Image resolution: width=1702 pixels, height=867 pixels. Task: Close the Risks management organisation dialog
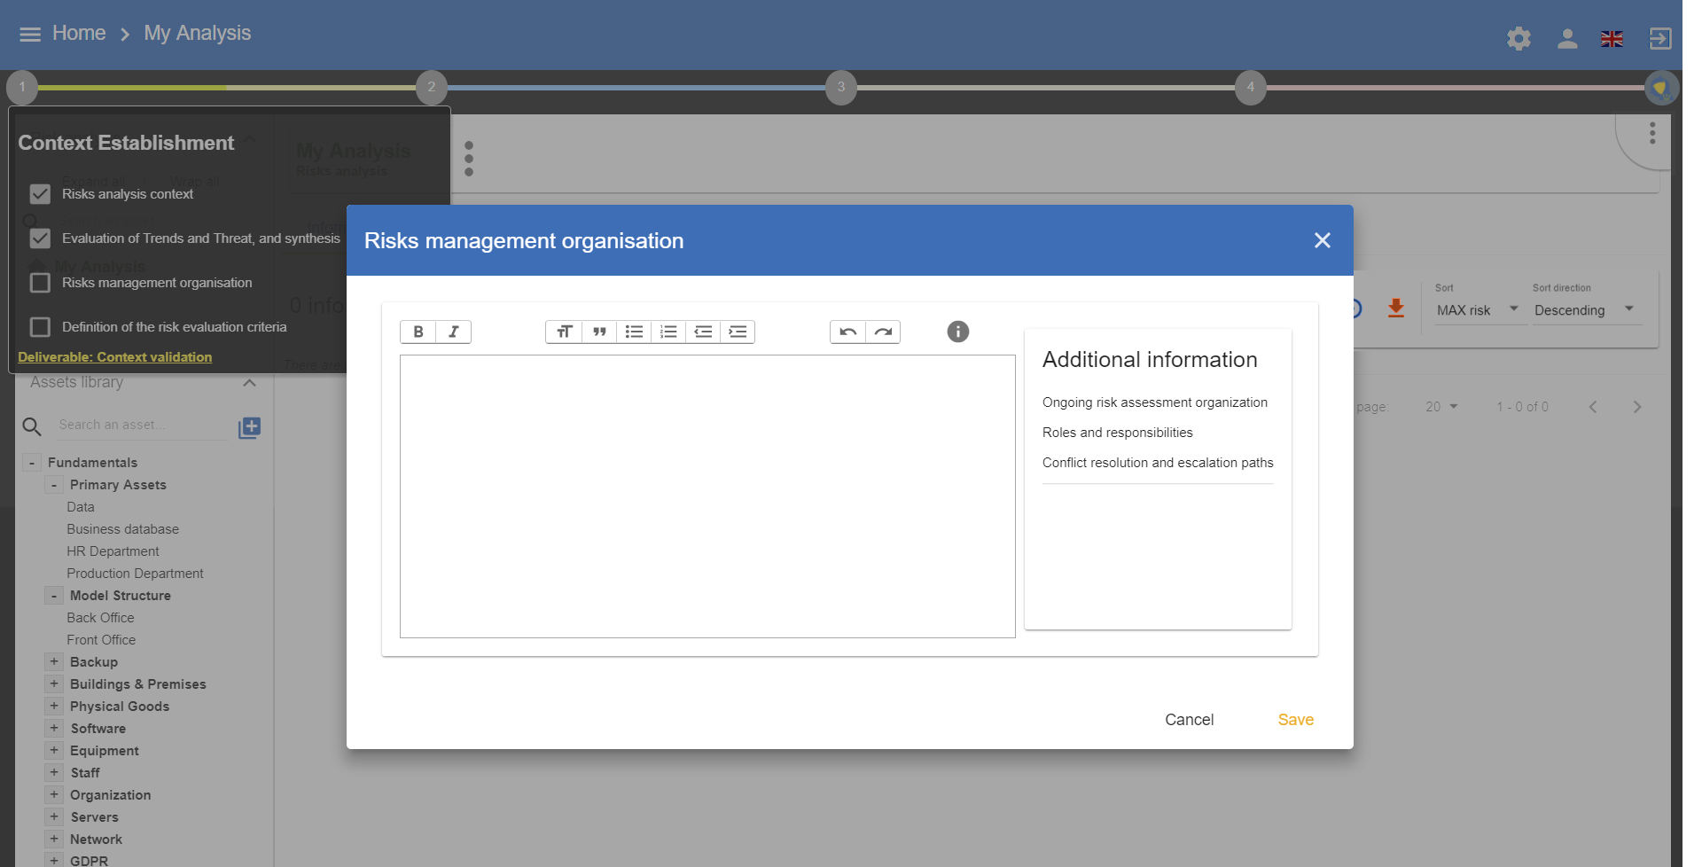click(1323, 240)
